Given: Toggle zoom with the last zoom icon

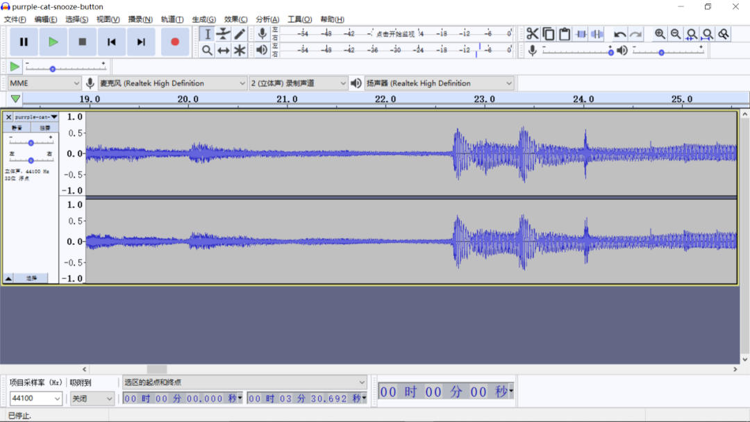Looking at the screenshot, I should pos(724,34).
